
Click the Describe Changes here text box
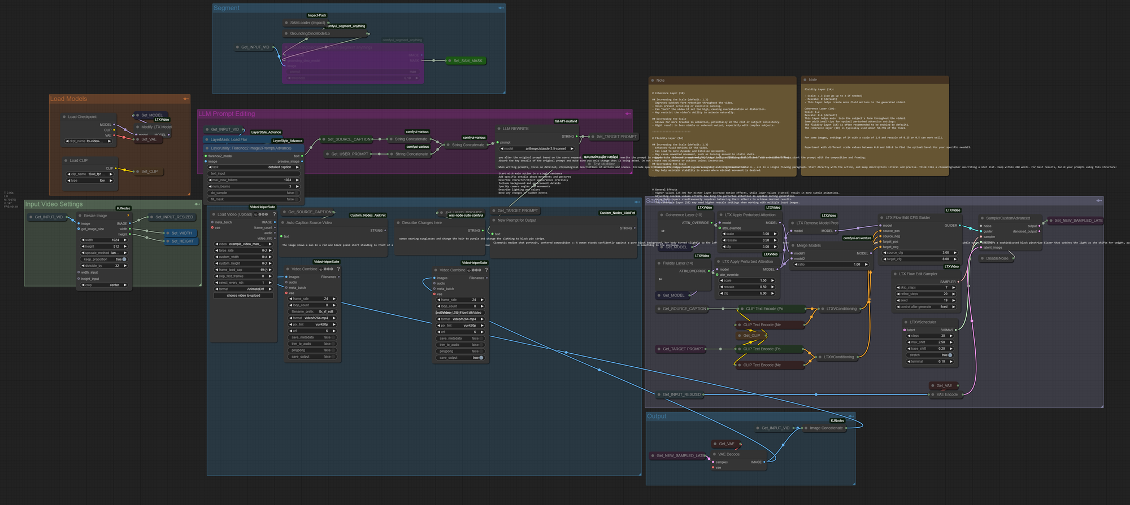[441, 244]
